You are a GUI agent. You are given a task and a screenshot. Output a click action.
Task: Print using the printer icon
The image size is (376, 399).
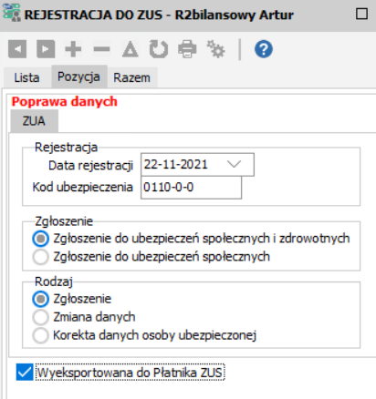click(187, 49)
